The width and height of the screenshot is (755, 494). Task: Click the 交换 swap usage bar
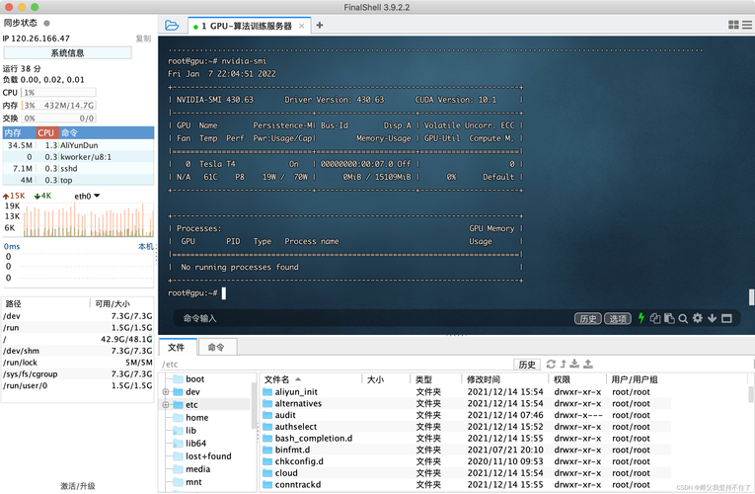(58, 119)
